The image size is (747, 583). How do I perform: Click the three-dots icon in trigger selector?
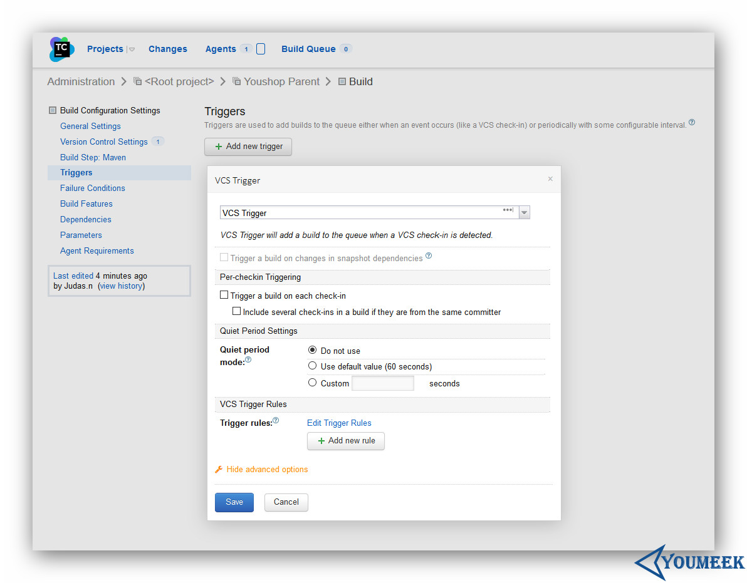coord(508,210)
